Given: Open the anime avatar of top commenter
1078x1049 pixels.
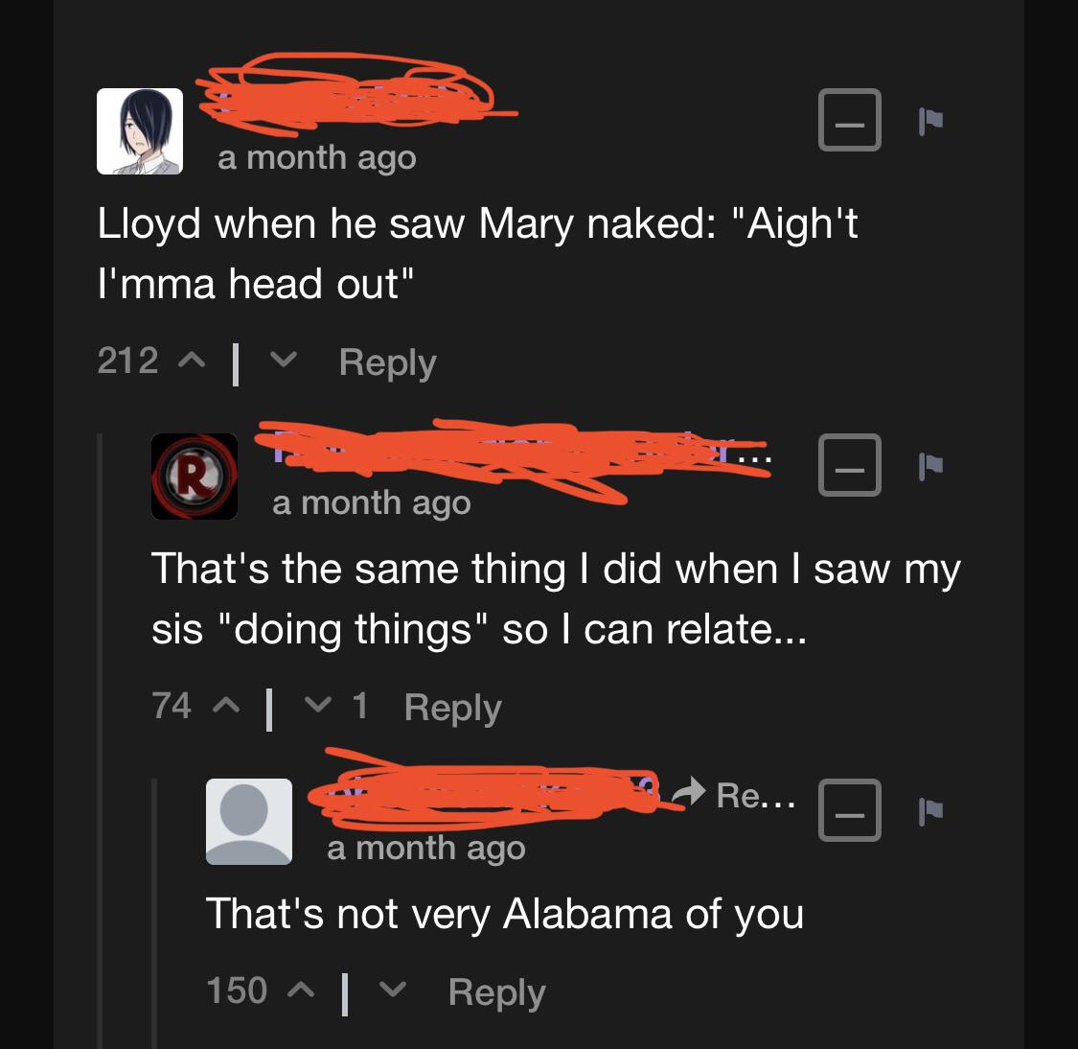Looking at the screenshot, I should click(x=140, y=131).
